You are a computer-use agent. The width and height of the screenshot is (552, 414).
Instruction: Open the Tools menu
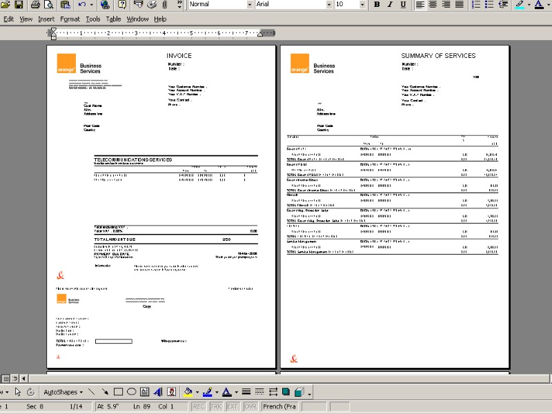point(93,19)
